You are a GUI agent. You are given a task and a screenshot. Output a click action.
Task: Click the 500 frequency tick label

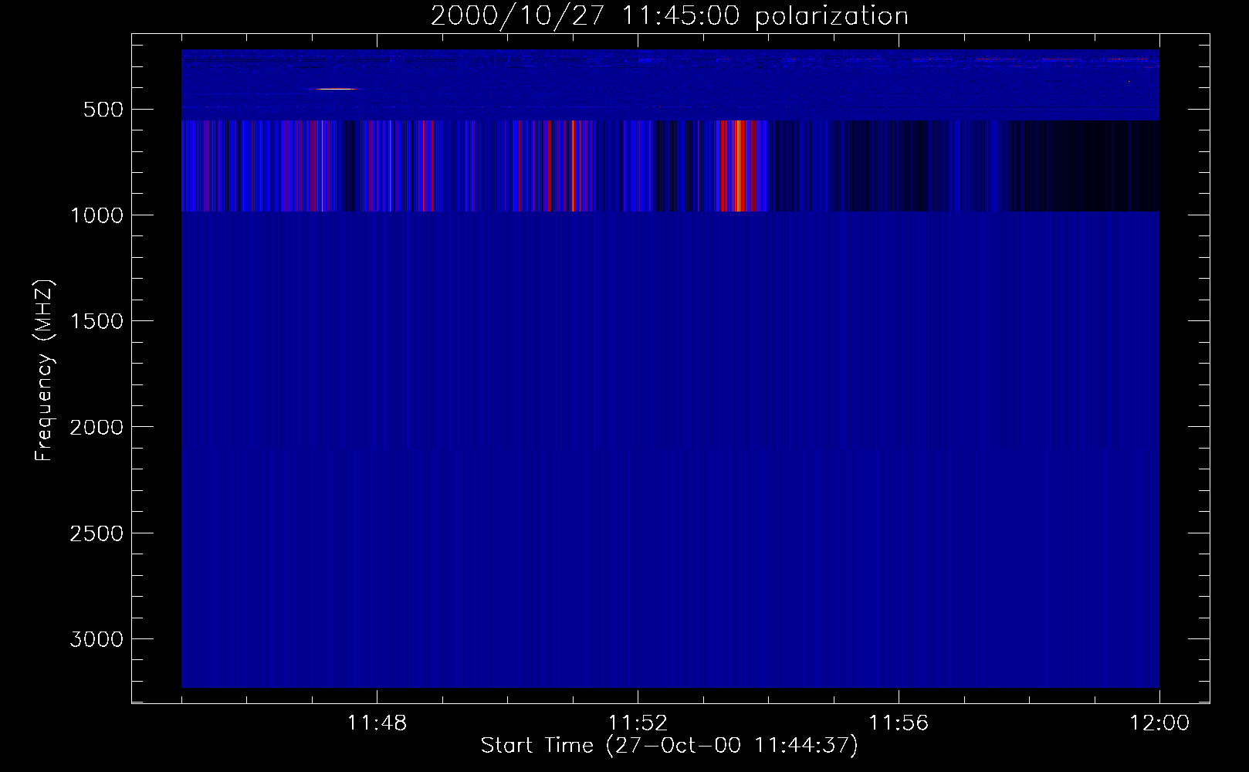[104, 110]
